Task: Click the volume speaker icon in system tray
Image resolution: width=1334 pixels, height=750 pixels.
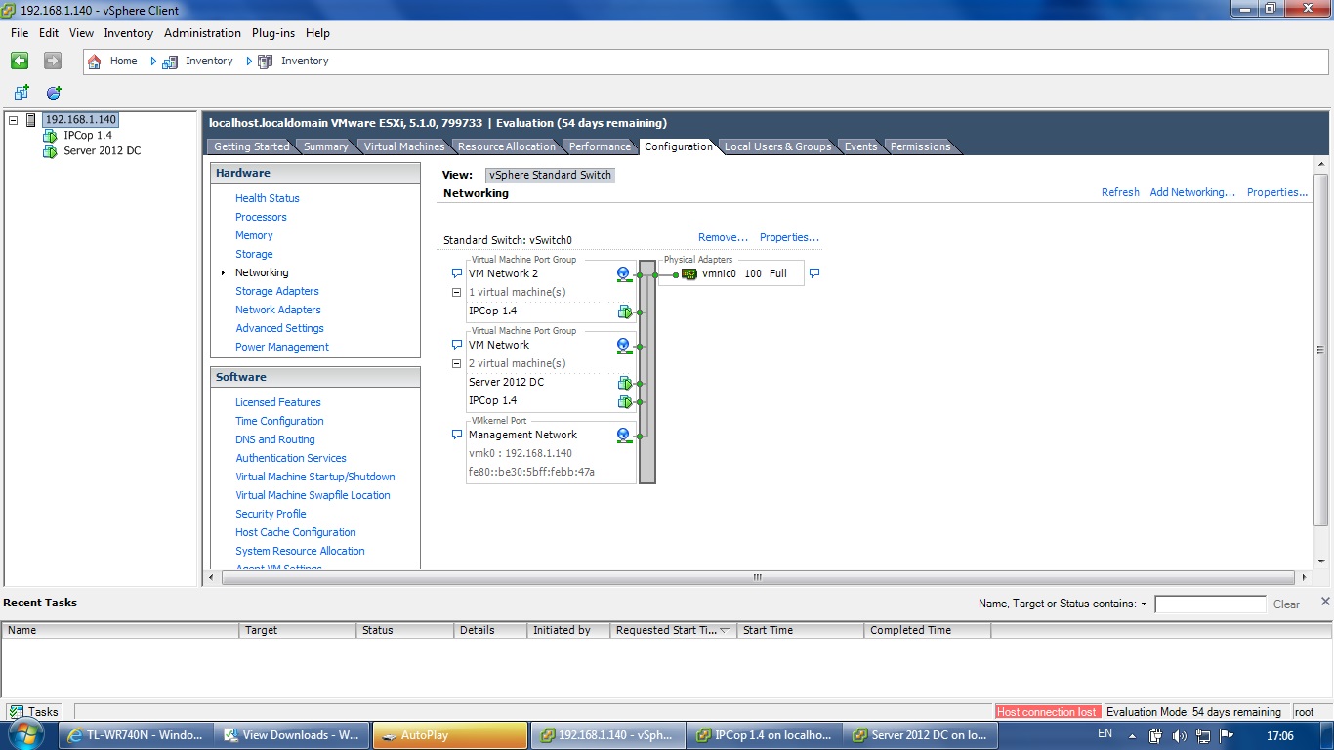Action: click(1179, 735)
